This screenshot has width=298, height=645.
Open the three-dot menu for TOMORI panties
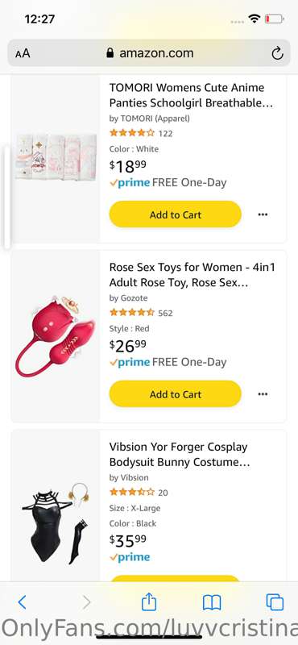(x=263, y=214)
